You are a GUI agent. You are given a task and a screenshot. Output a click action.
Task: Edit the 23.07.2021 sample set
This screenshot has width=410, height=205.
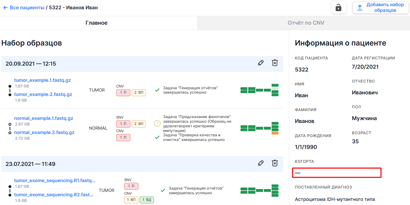point(261,163)
